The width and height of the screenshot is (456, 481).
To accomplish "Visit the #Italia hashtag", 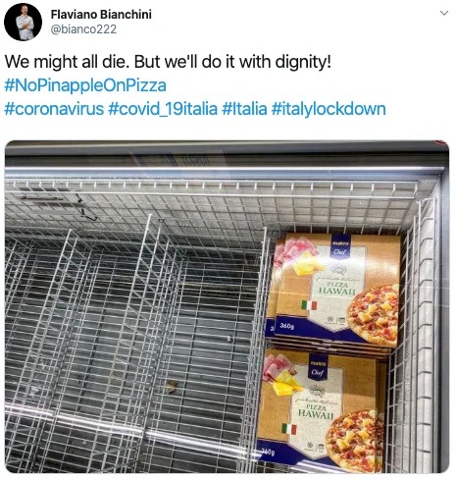I will (x=244, y=109).
